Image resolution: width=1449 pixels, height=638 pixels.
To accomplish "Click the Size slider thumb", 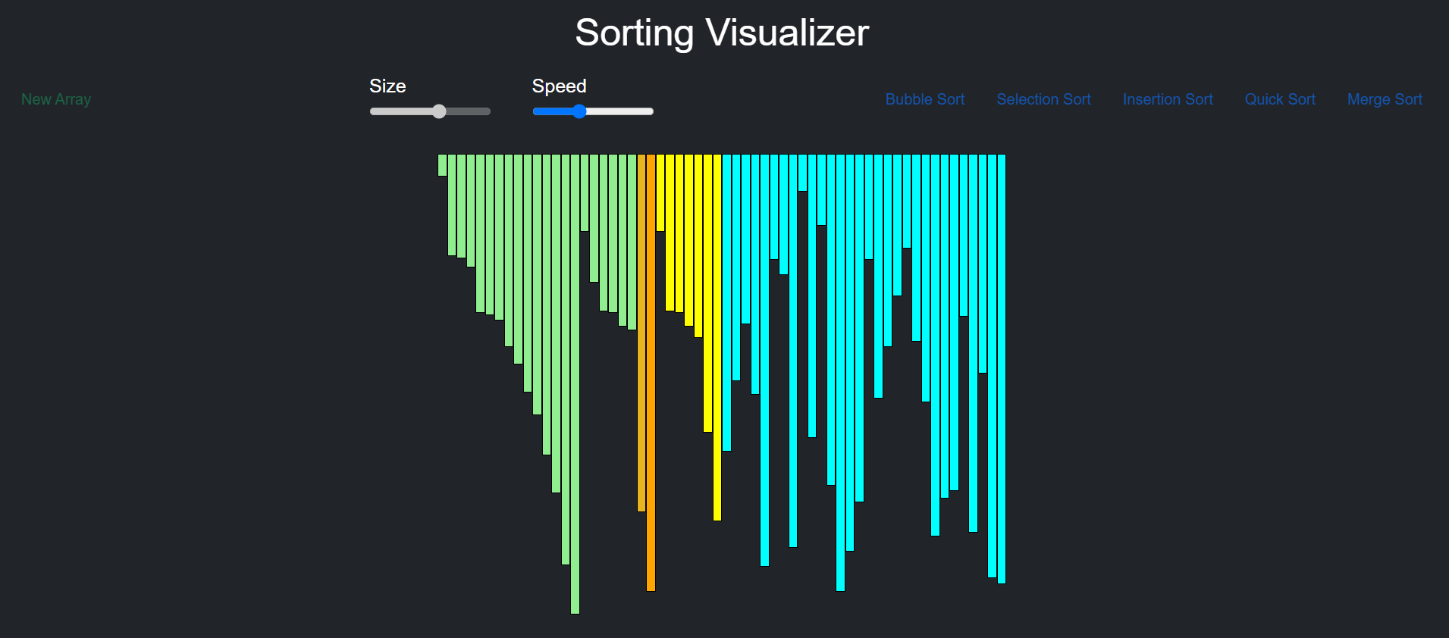I will 439,111.
